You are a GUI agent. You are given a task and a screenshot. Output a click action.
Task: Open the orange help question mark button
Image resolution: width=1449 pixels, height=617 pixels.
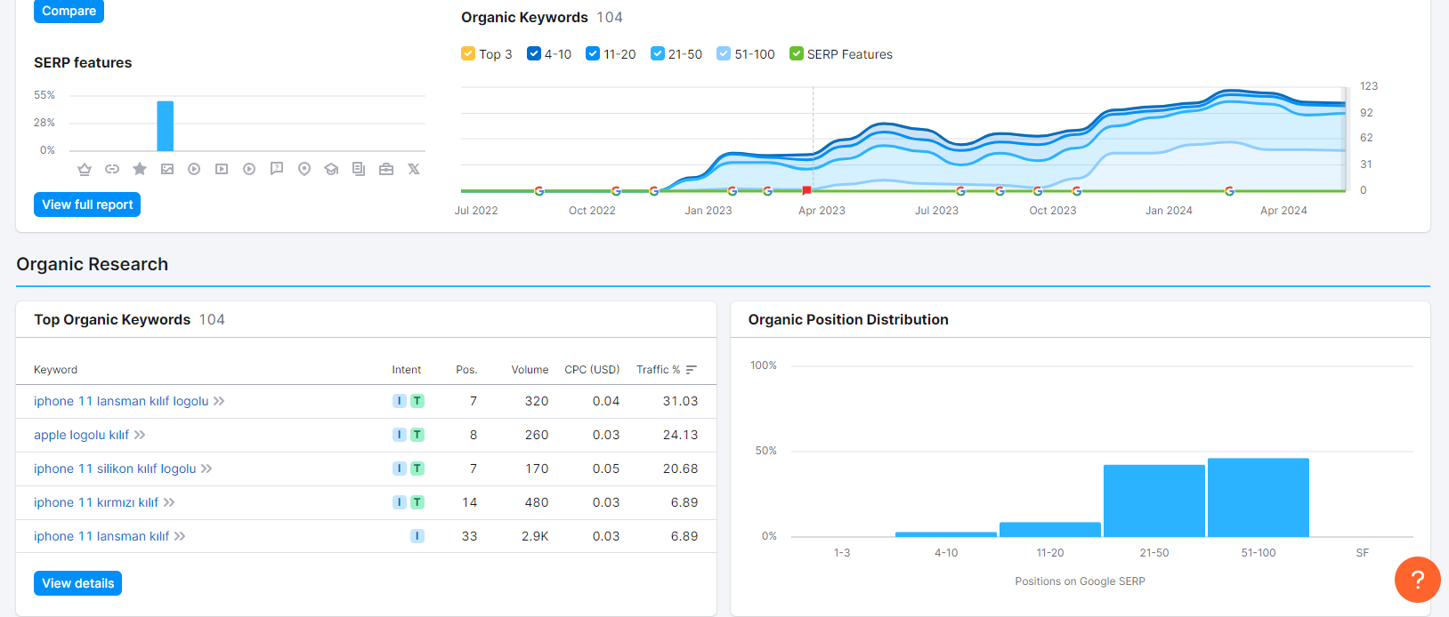coord(1418,580)
